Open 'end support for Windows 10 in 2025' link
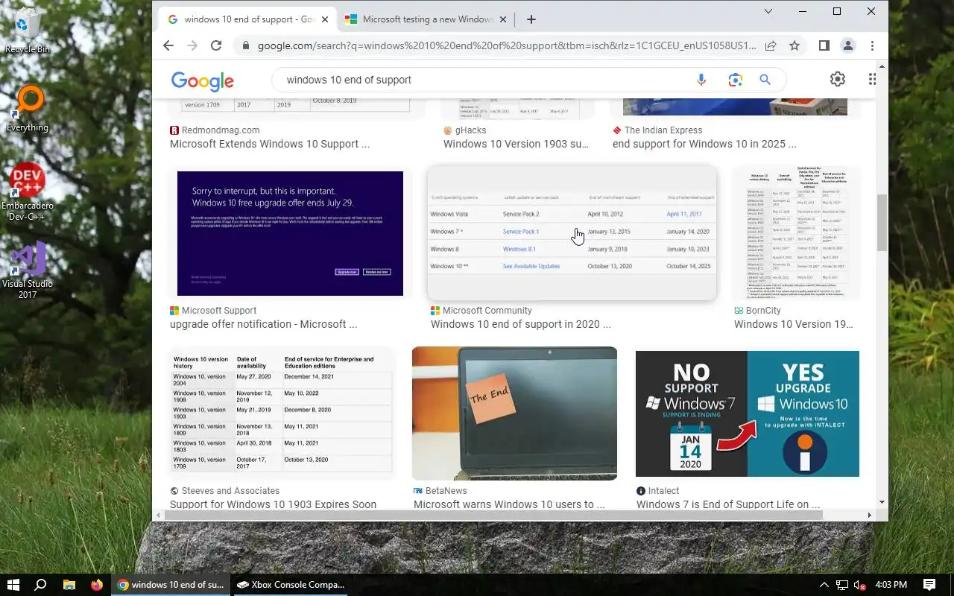Image resolution: width=954 pixels, height=596 pixels. coord(704,144)
